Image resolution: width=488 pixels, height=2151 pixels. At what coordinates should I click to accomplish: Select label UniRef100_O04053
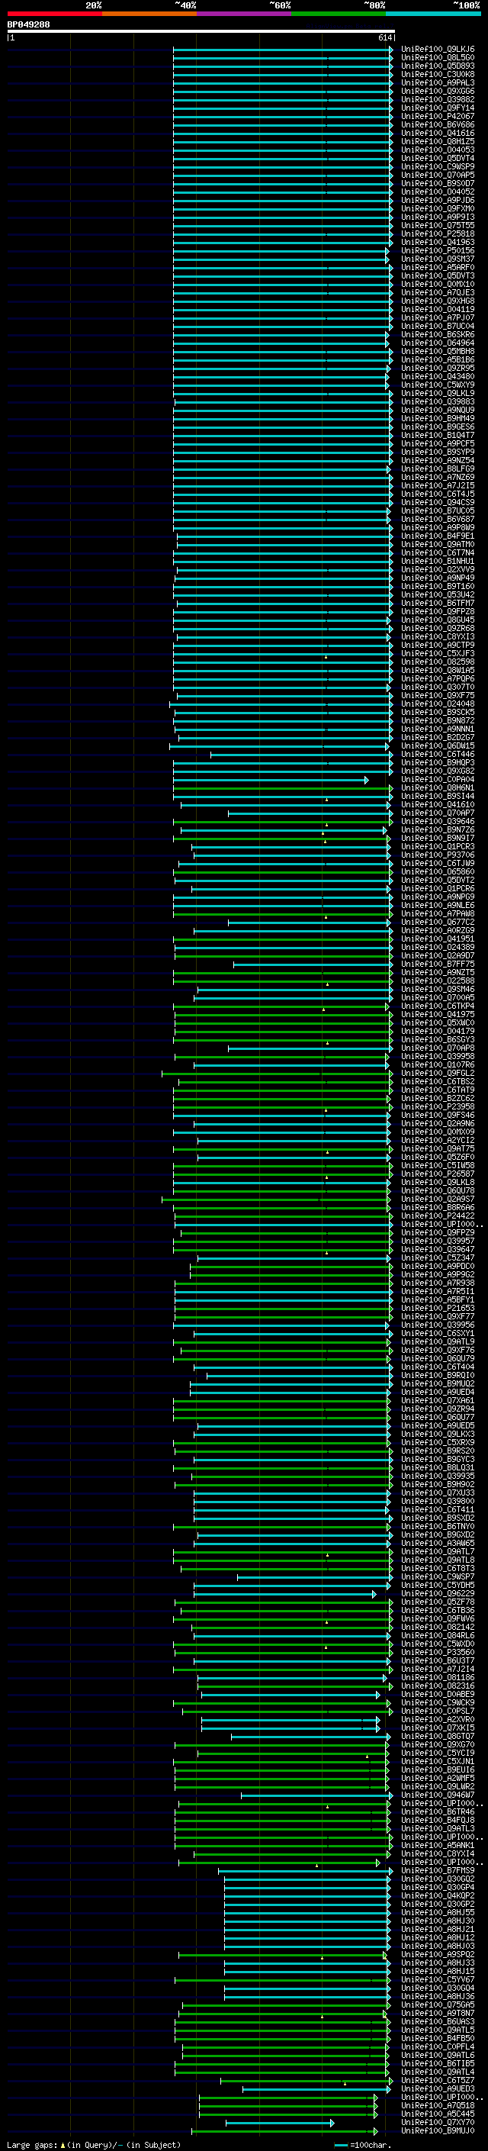pyautogui.click(x=438, y=150)
